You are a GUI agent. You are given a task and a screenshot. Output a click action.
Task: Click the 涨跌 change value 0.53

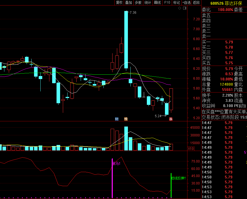[x=229, y=74]
